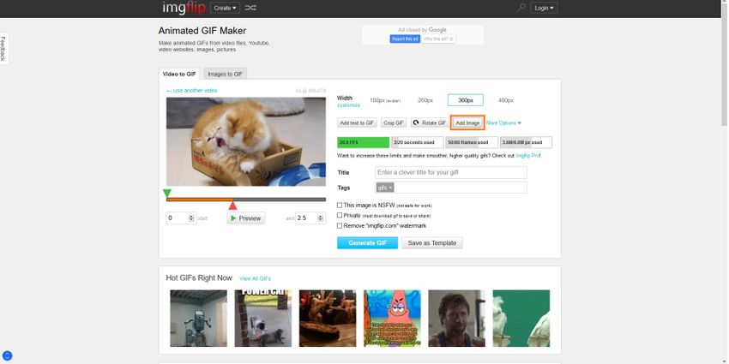729x364 pixels.
Task: Click the shuffle random icon
Action: click(x=250, y=8)
